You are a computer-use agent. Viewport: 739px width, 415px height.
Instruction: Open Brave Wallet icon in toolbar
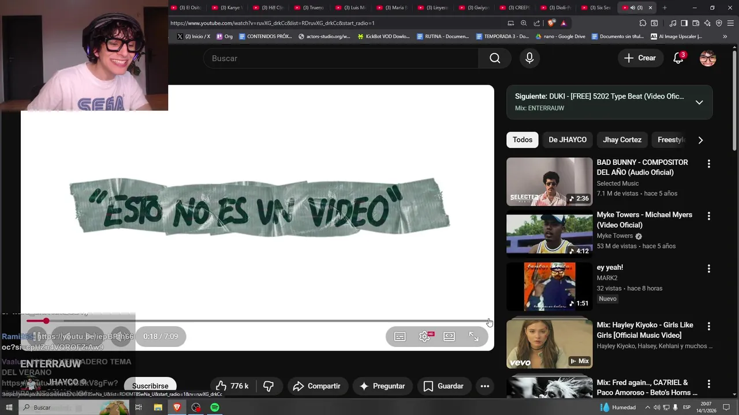pyautogui.click(x=696, y=23)
